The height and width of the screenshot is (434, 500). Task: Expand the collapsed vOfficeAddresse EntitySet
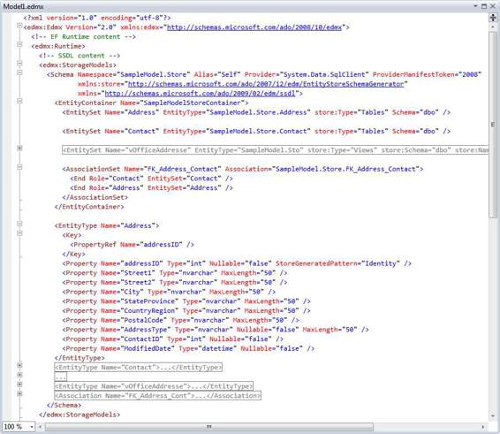point(19,148)
